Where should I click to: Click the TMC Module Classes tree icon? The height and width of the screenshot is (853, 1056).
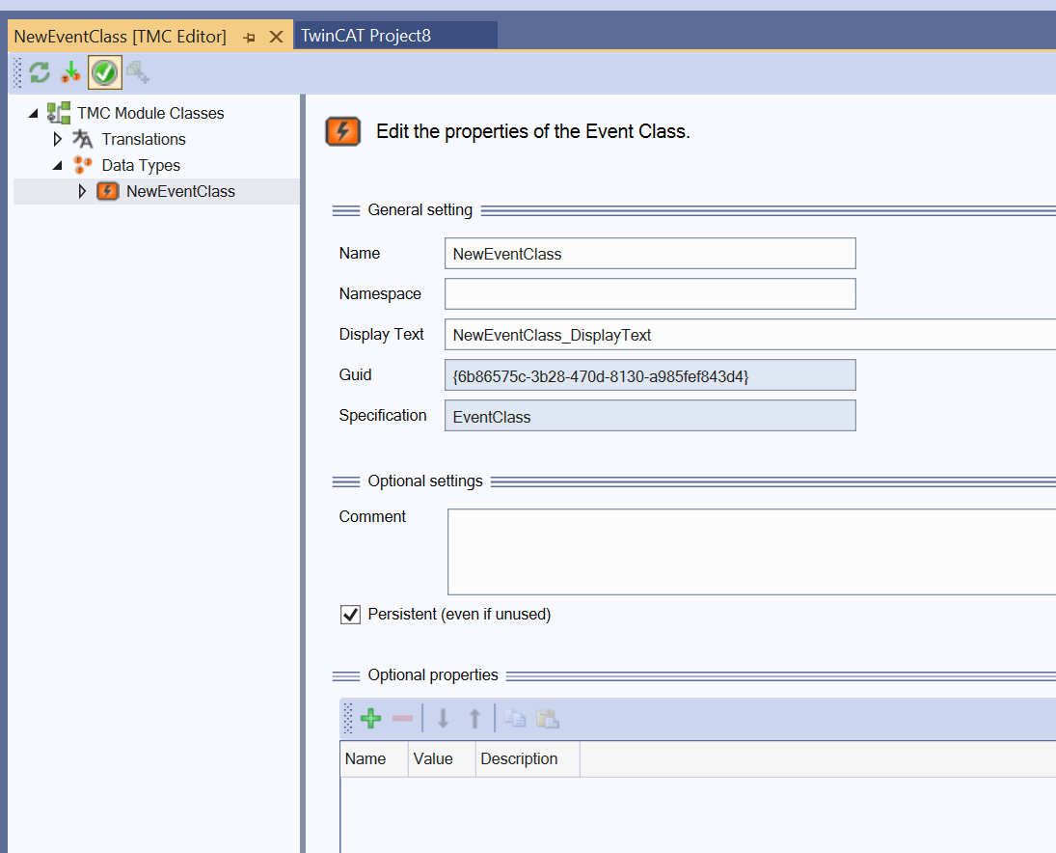59,113
